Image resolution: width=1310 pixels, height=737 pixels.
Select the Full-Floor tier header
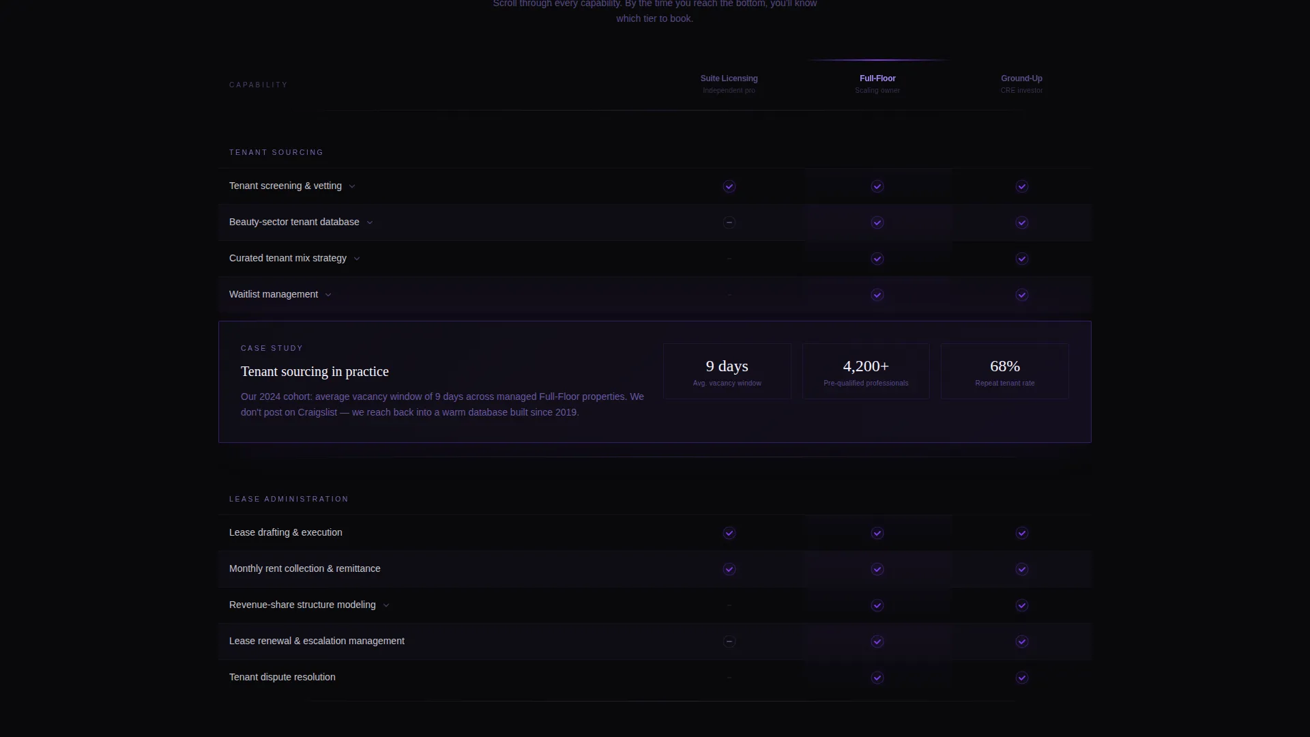click(x=877, y=84)
